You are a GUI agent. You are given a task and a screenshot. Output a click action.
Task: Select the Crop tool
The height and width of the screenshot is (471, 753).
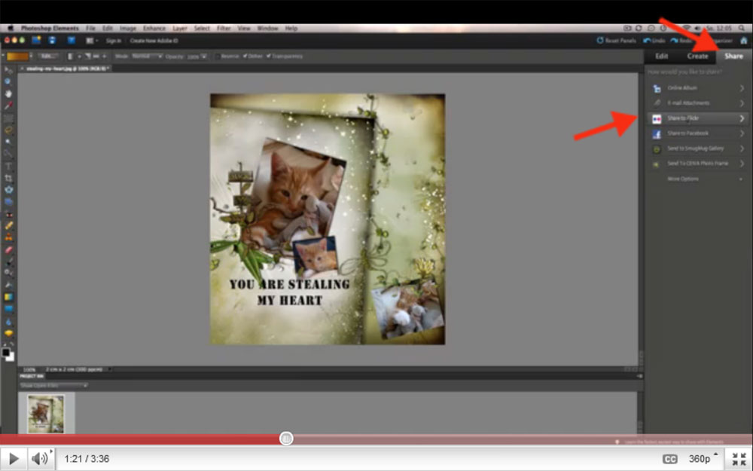(x=8, y=179)
